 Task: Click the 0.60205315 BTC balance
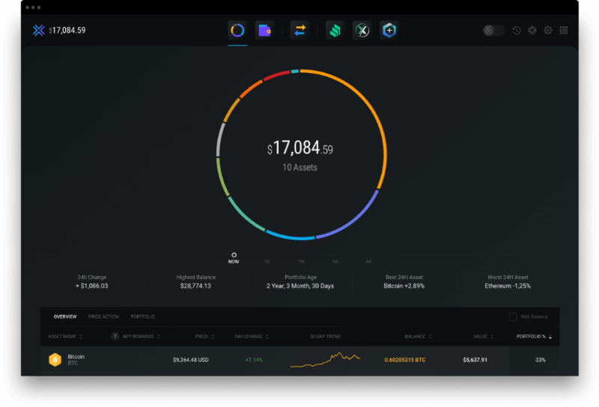coord(405,360)
